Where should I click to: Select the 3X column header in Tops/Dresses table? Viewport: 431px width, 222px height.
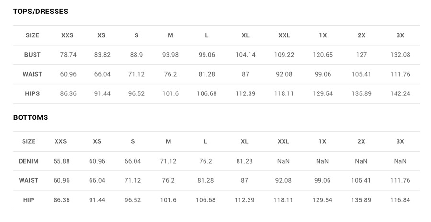[x=400, y=35]
